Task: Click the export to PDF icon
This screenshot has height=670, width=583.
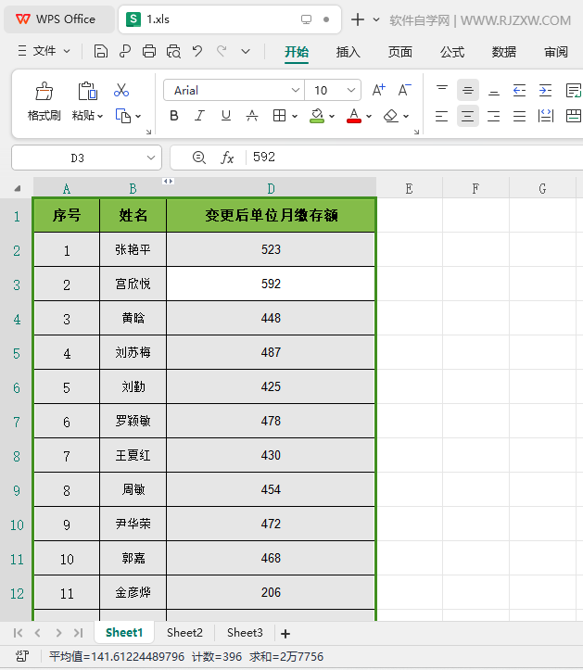Action: coord(125,51)
